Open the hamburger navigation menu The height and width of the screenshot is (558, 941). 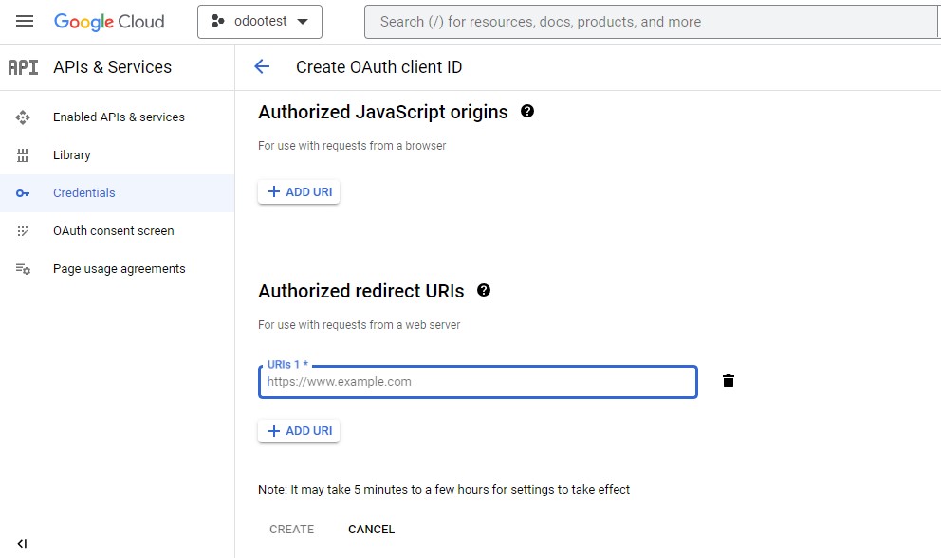click(25, 22)
